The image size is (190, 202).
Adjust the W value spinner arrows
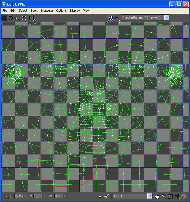65,196
